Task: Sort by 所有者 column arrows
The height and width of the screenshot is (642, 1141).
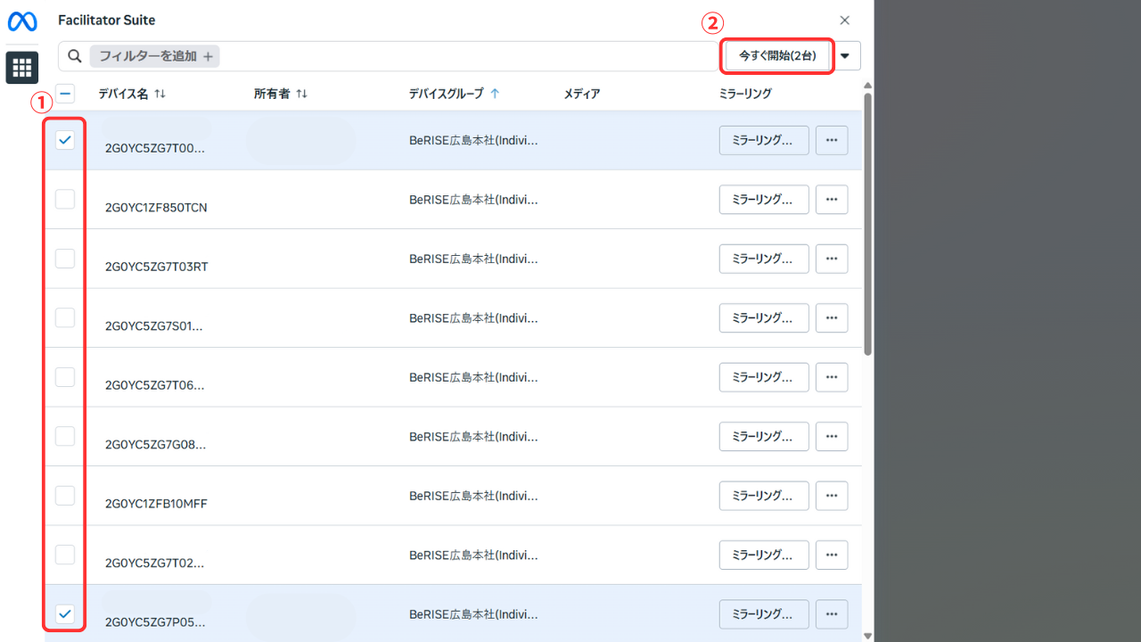Action: pyautogui.click(x=302, y=94)
